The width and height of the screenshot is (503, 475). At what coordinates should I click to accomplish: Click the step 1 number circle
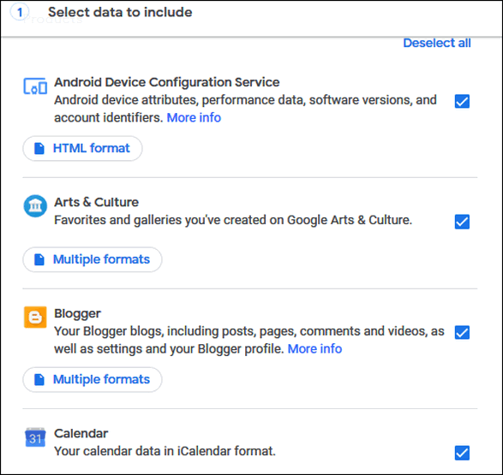click(x=20, y=12)
